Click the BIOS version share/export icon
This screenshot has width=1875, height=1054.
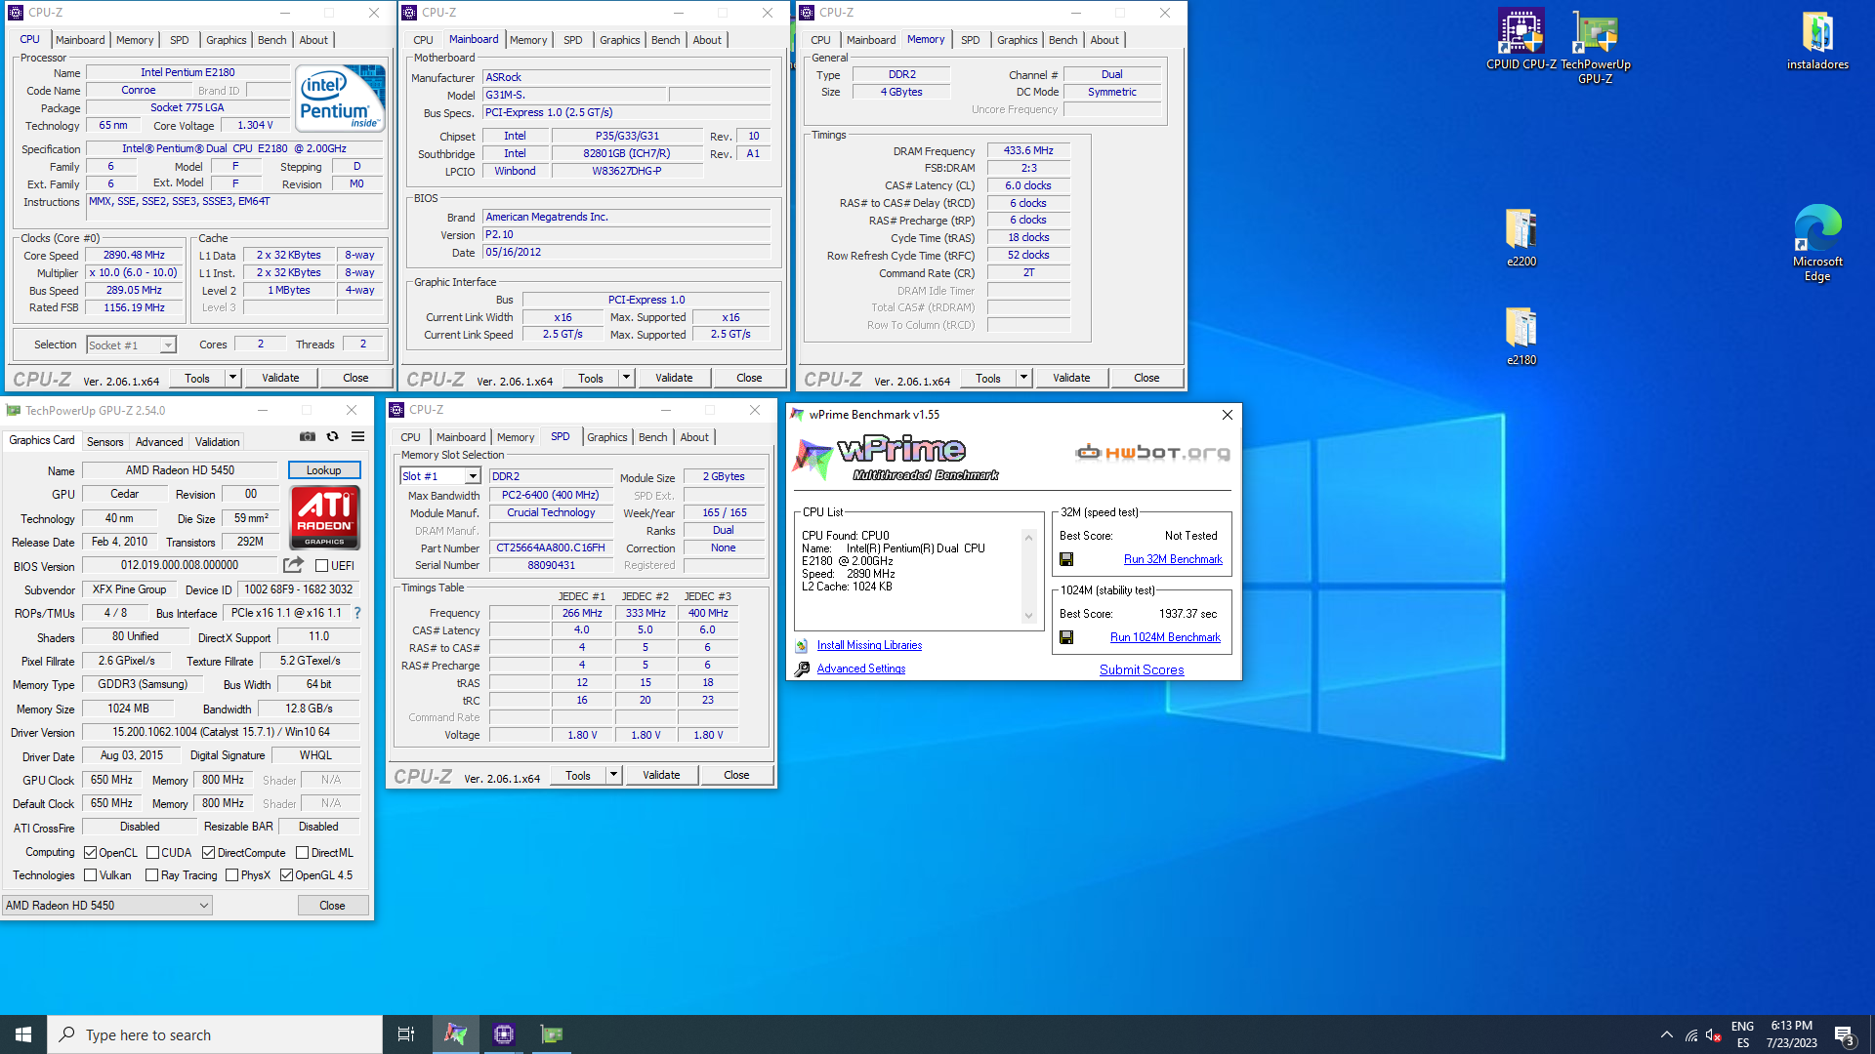[293, 565]
